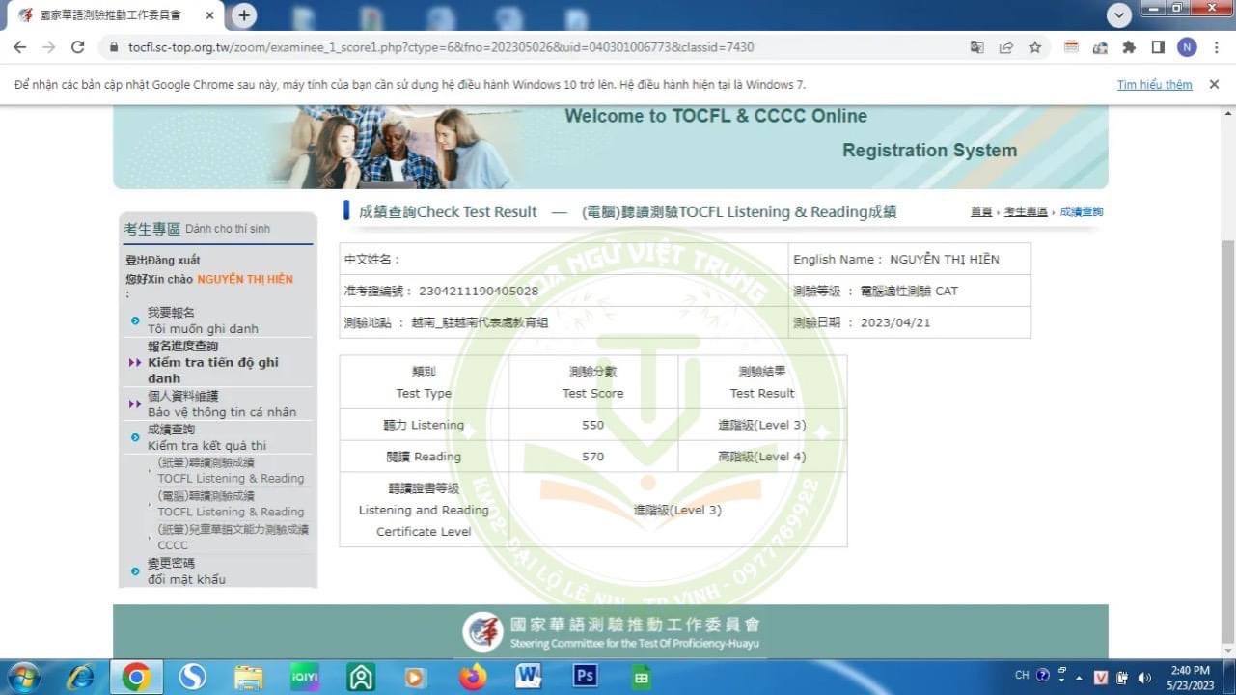Open the orange calendar-style extension icon

click(1071, 46)
